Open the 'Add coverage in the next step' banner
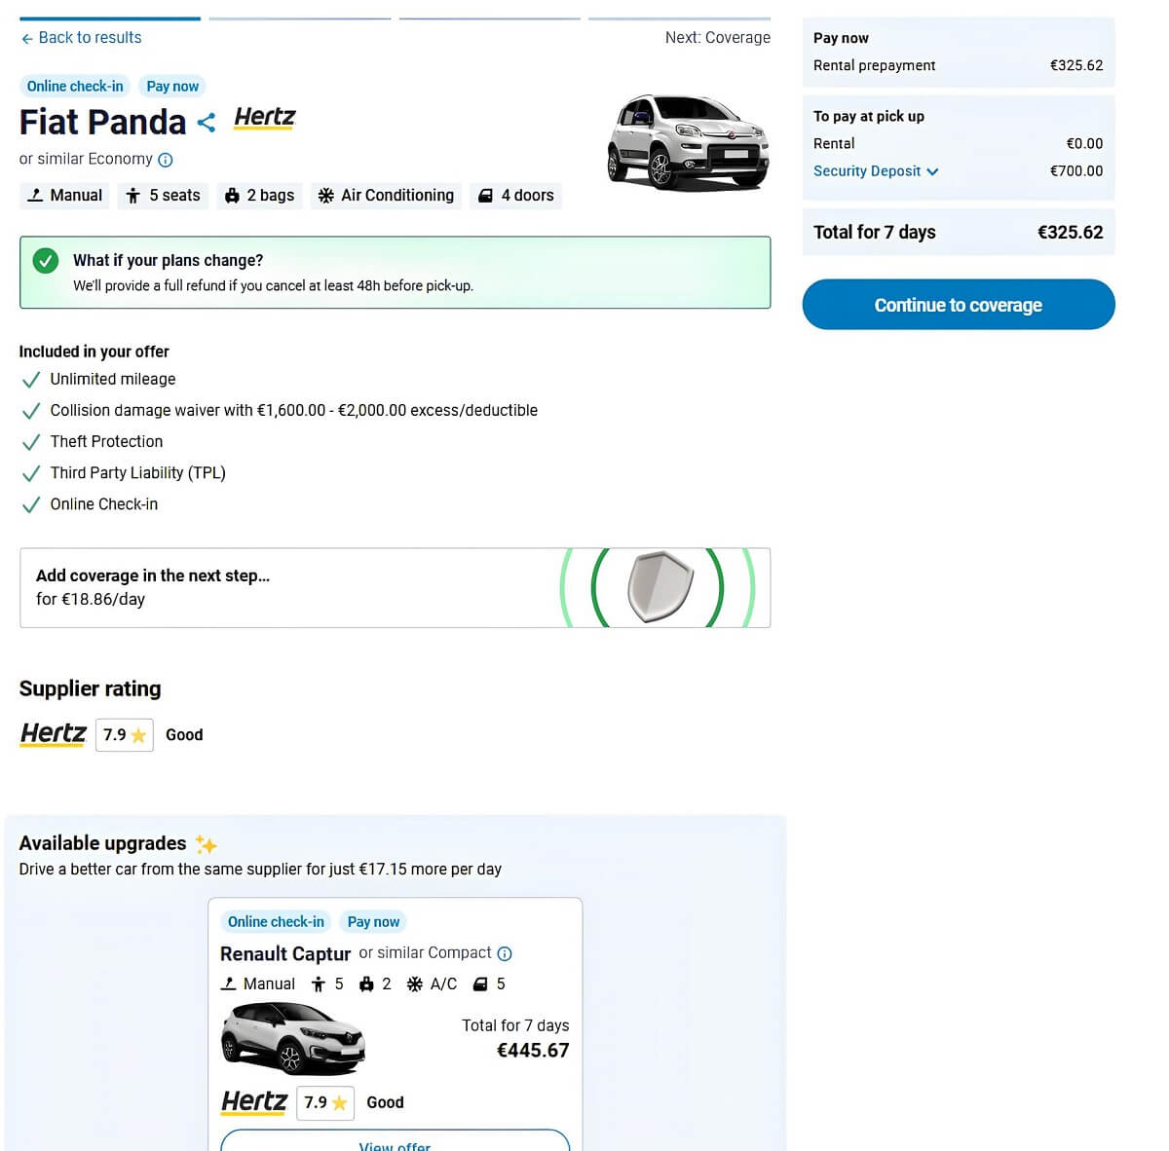The height and width of the screenshot is (1151, 1169). [395, 588]
